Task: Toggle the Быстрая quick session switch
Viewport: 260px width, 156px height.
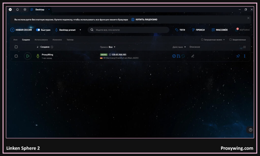Action: point(38,30)
